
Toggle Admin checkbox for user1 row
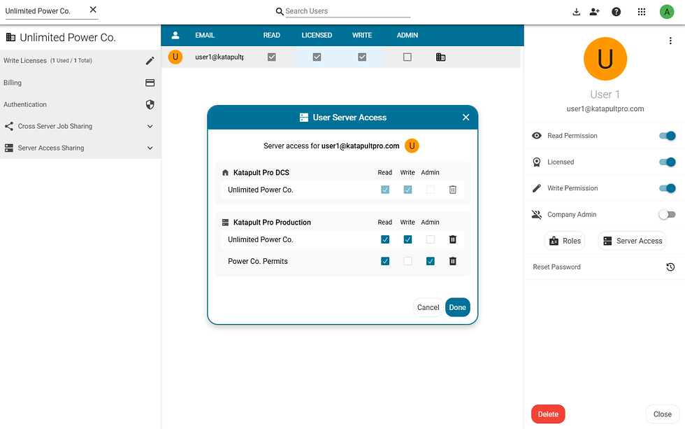coord(407,57)
